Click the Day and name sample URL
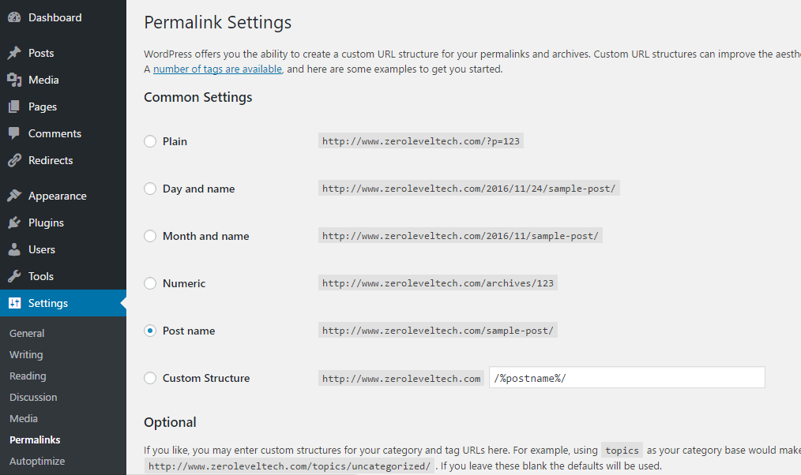Image resolution: width=801 pixels, height=475 pixels. point(469,189)
